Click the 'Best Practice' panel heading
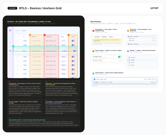The image size is (166, 135). click(96, 22)
